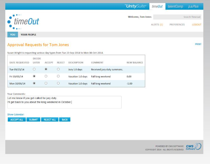
Task: Select Accept for Tue 09/23/14 jury request
Action: click(x=46, y=69)
